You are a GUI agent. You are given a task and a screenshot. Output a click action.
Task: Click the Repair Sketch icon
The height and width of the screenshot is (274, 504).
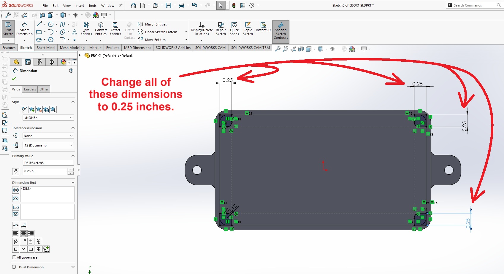click(x=221, y=29)
